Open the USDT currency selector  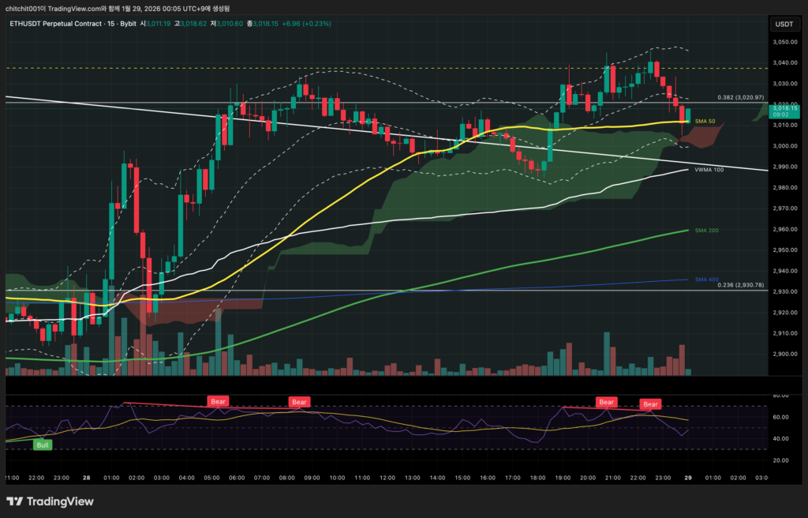point(784,24)
